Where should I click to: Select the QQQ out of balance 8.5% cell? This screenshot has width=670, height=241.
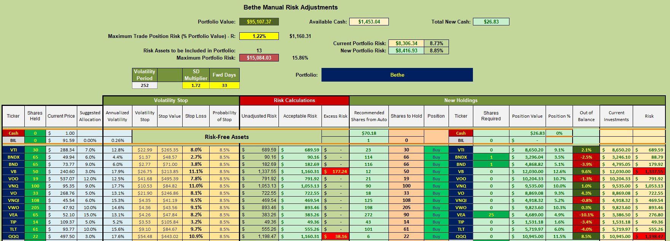tap(586, 236)
